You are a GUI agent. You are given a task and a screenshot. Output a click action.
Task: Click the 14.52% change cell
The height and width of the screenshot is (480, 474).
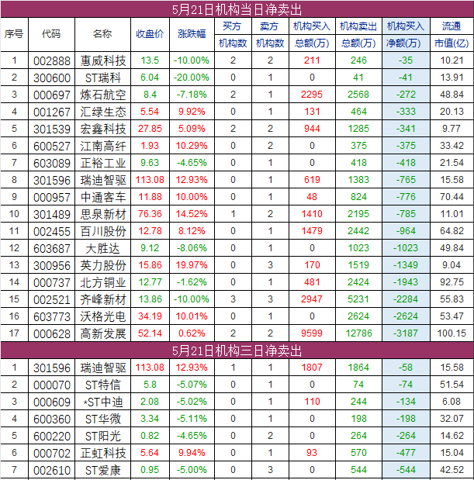click(192, 214)
